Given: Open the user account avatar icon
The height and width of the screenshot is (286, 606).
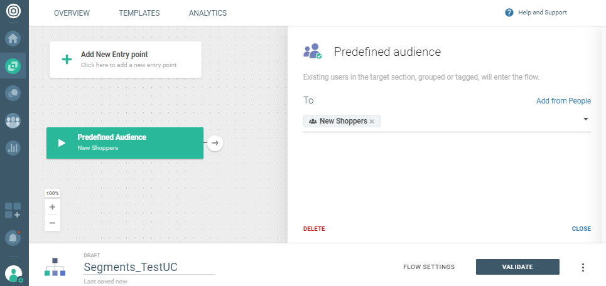Looking at the screenshot, I should [x=13, y=273].
